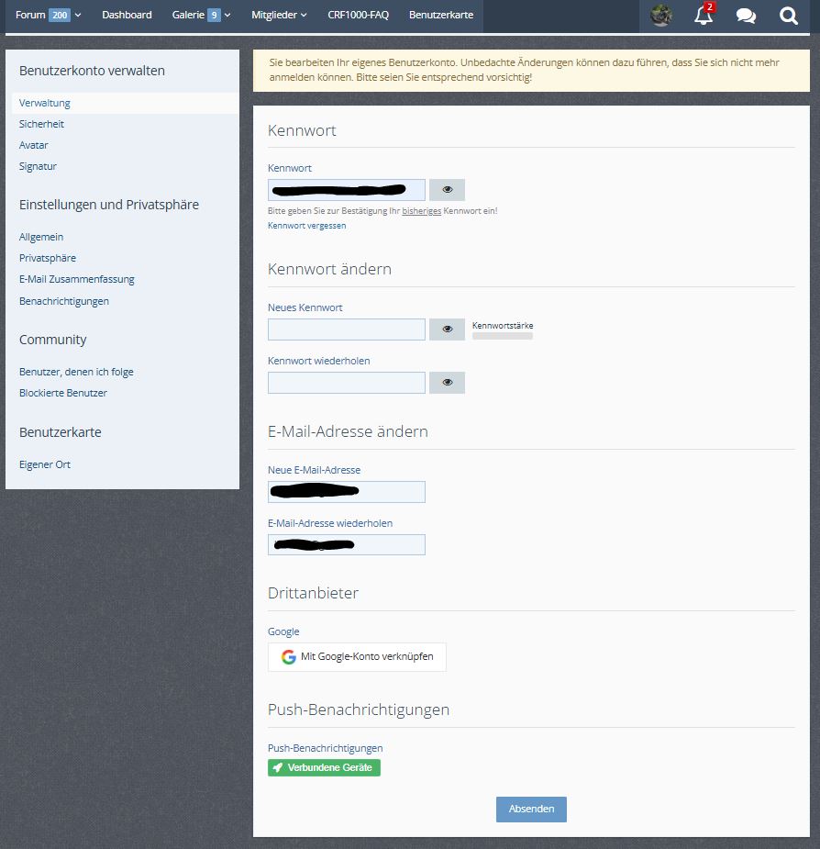
Task: Click the Kennwort vergessen link
Action: point(306,226)
